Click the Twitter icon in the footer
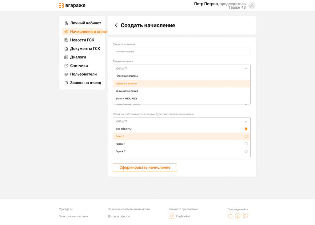This screenshot has height=225, width=315. (245, 216)
